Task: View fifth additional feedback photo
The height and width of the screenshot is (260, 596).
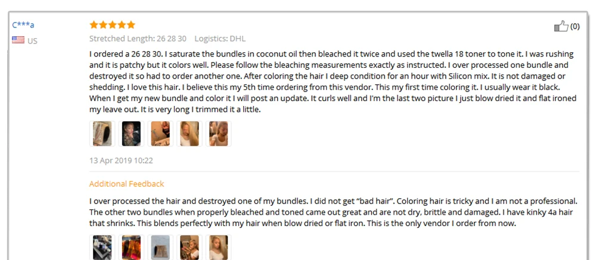Action: coord(219,247)
